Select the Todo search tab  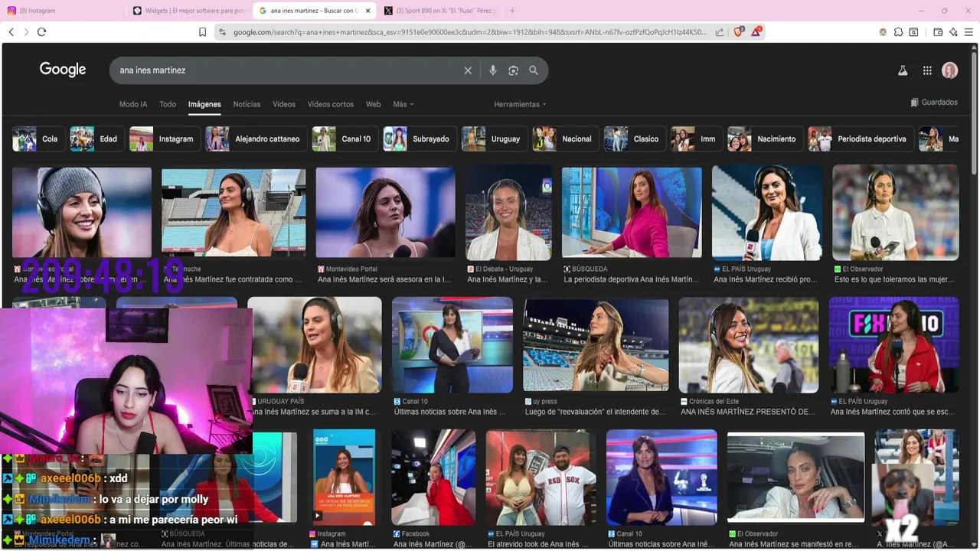(168, 104)
